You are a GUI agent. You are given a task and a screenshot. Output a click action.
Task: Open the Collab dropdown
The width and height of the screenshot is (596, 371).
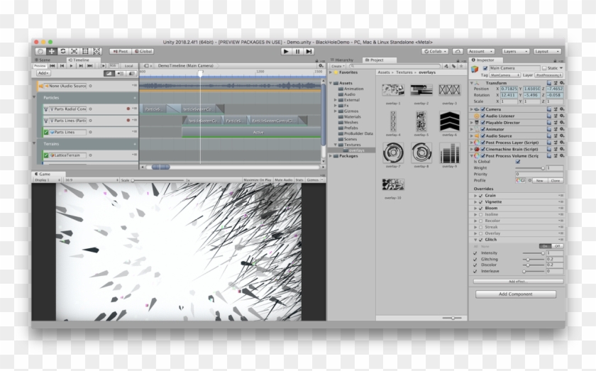coord(435,51)
